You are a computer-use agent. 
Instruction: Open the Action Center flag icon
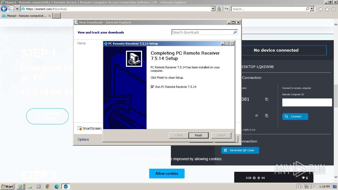point(313,187)
